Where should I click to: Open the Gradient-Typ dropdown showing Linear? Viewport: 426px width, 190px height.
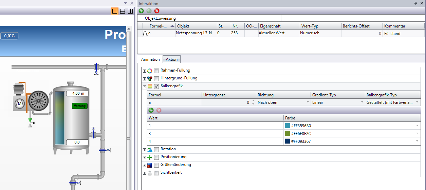(x=338, y=102)
